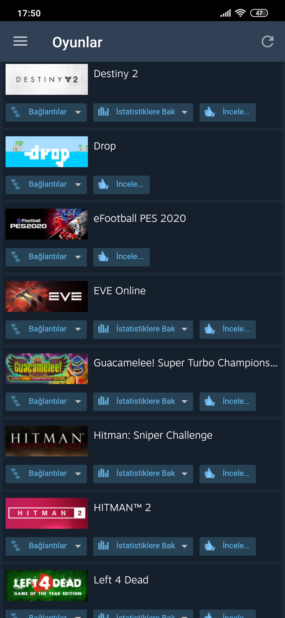Select the Guacamelee! Super Turbo Championship title
Screen dimensions: 285x618
pos(186,363)
